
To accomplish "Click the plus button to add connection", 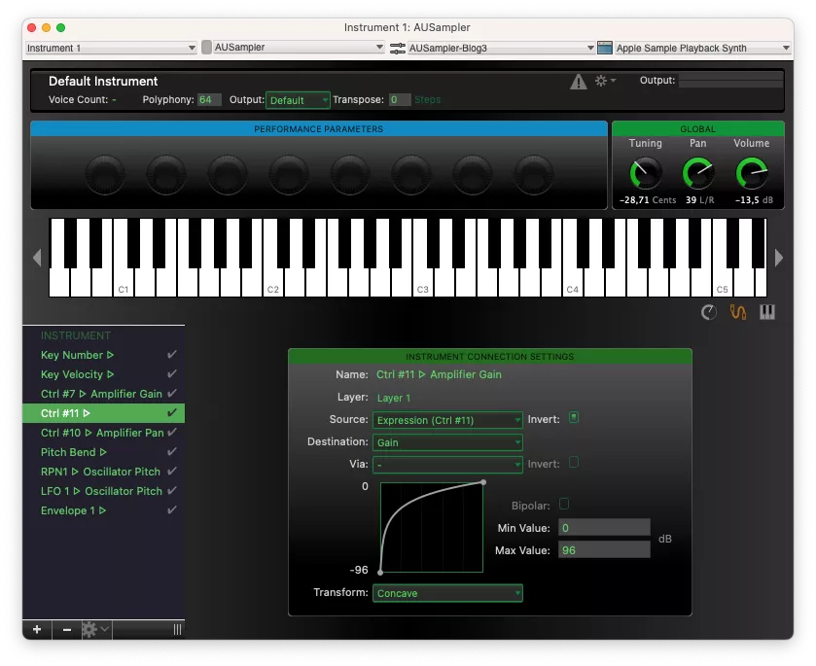I will click(37, 629).
